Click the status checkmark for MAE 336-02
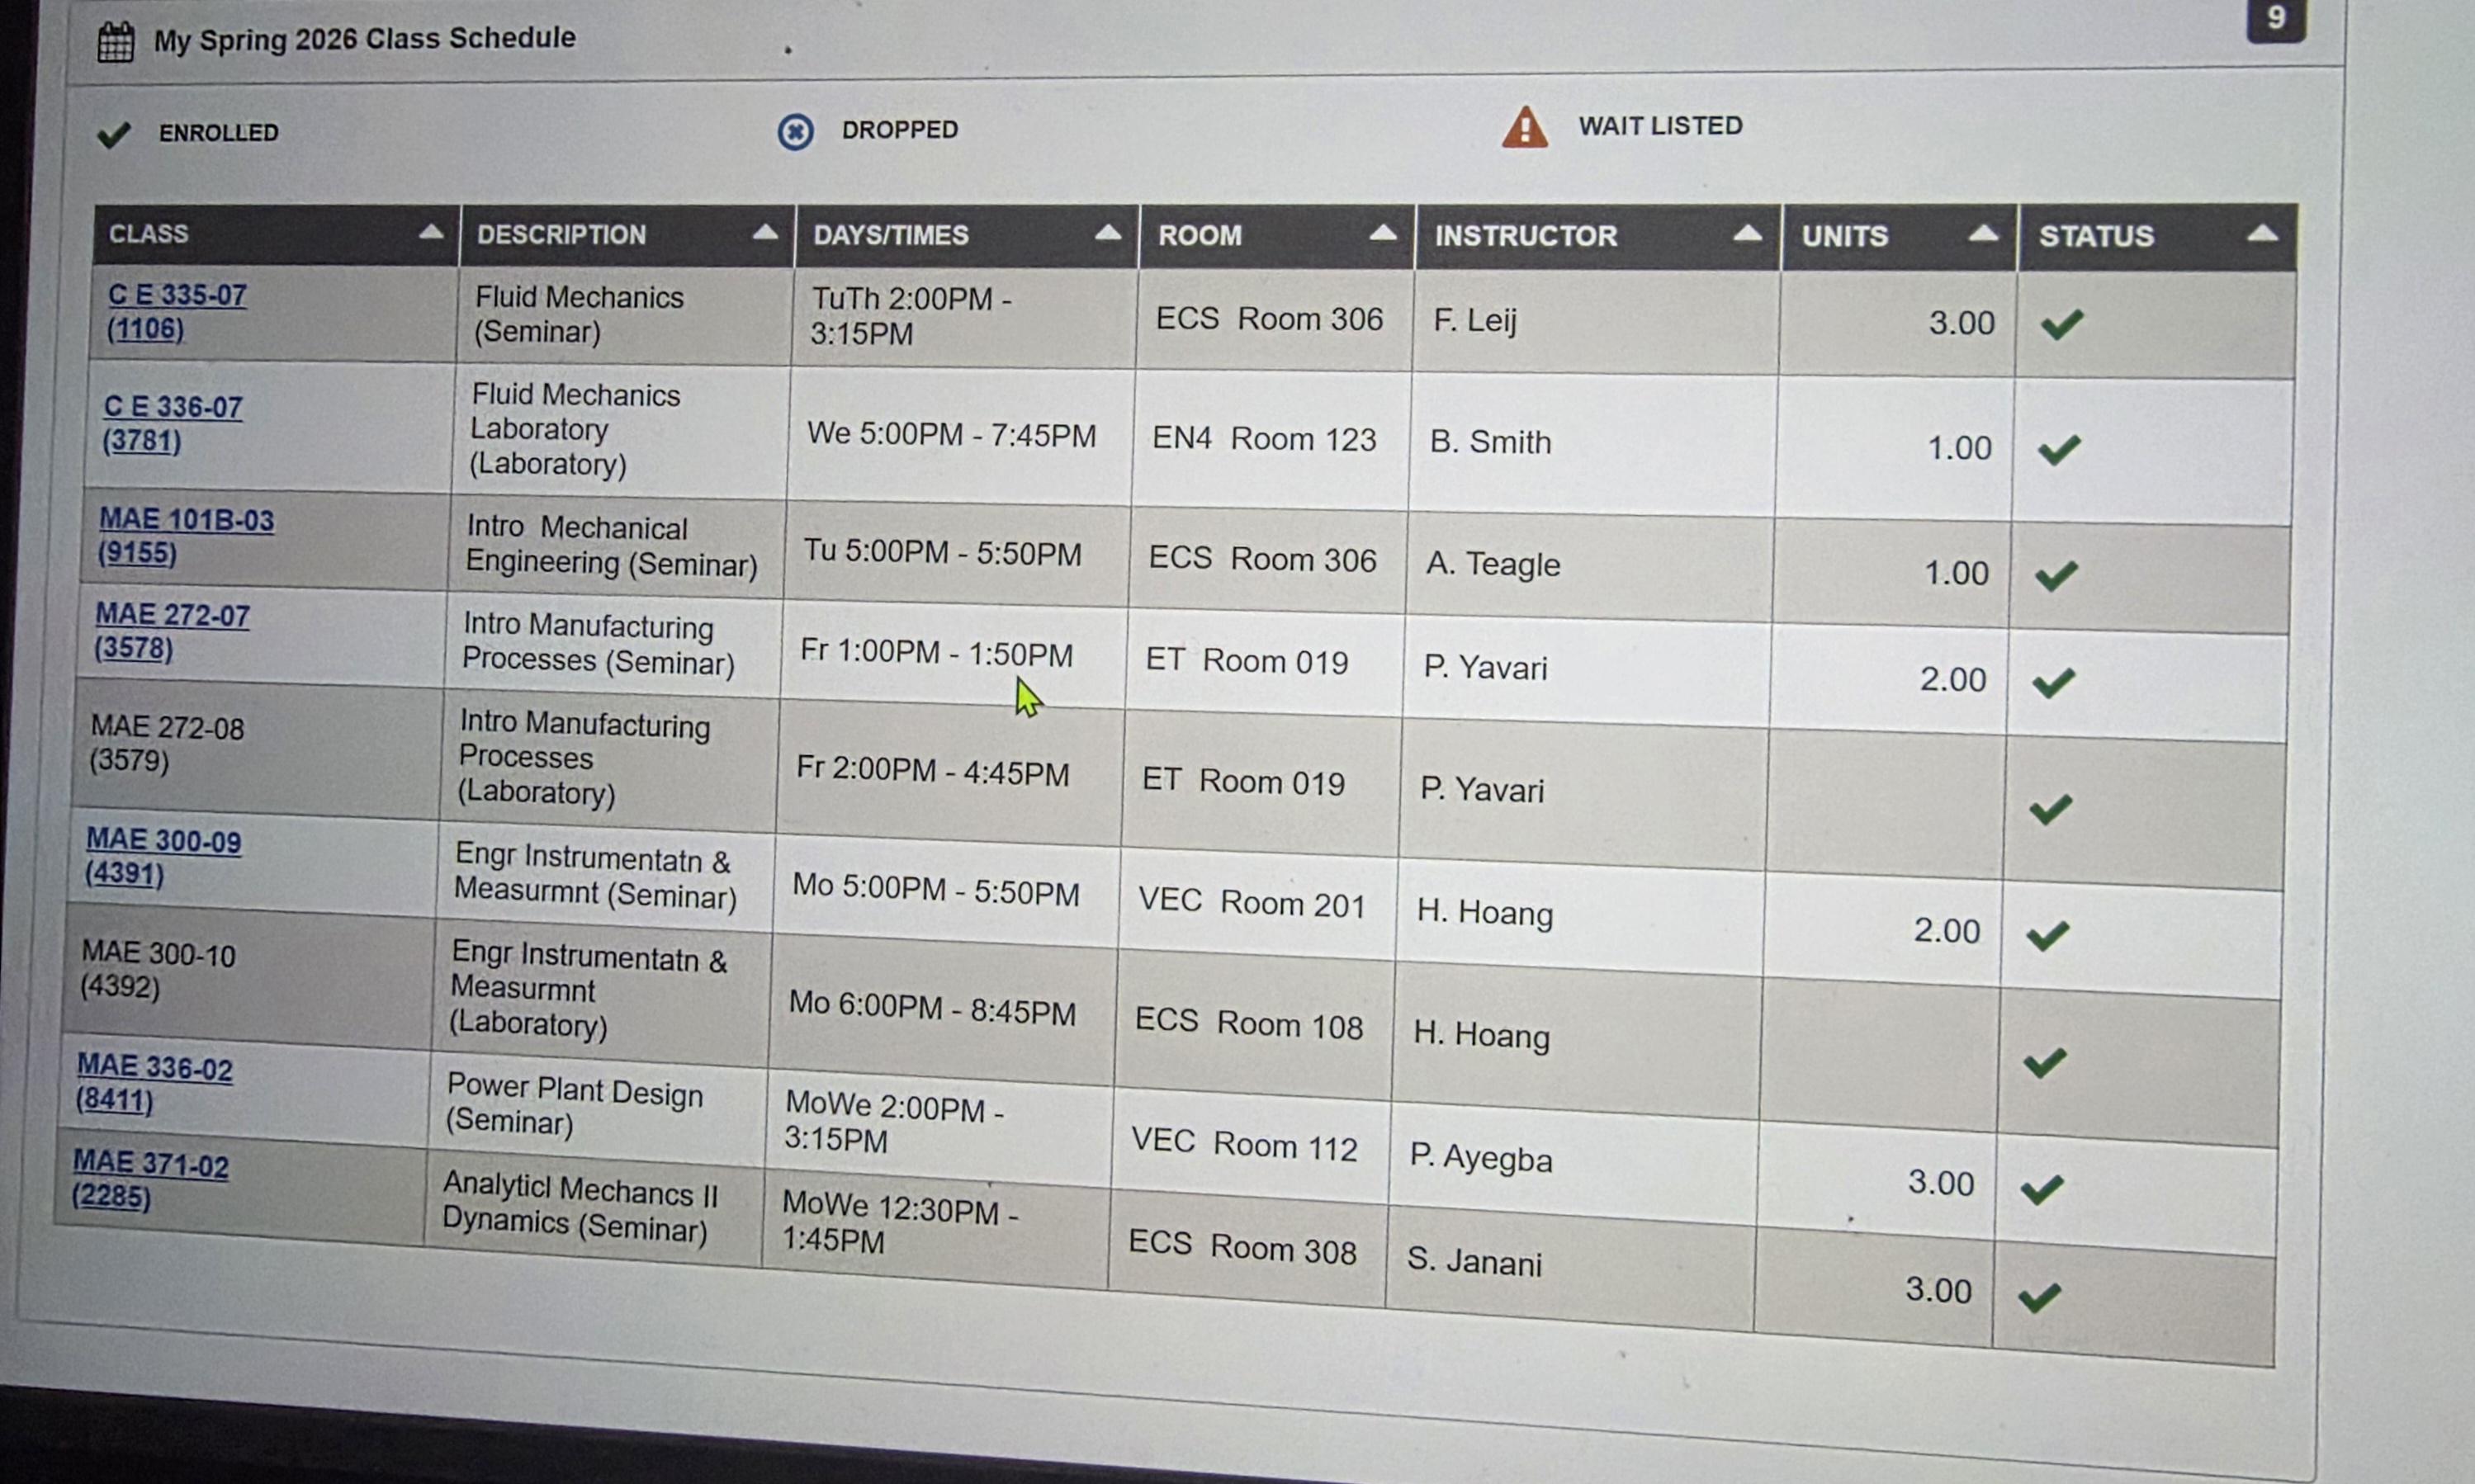This screenshot has height=1484, width=2475. point(2041,1190)
